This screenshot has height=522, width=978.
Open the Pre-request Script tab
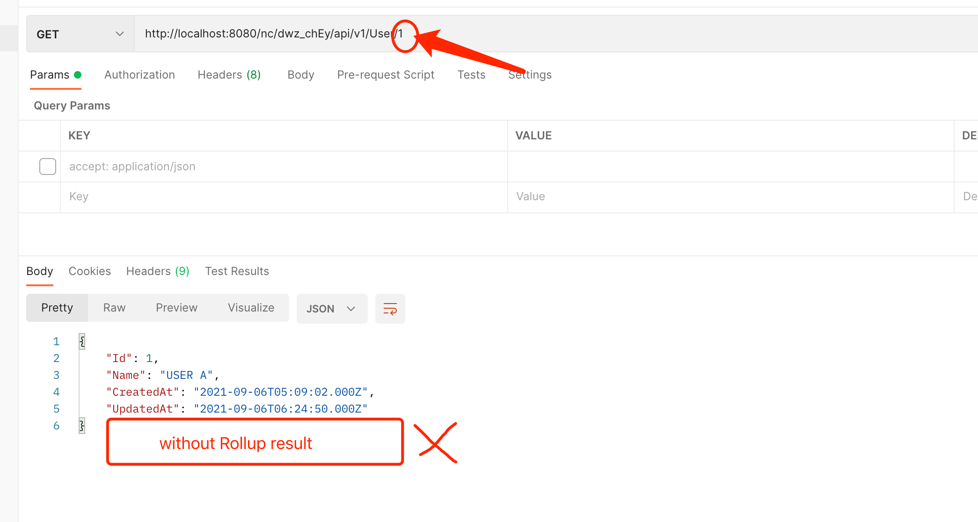[386, 74]
